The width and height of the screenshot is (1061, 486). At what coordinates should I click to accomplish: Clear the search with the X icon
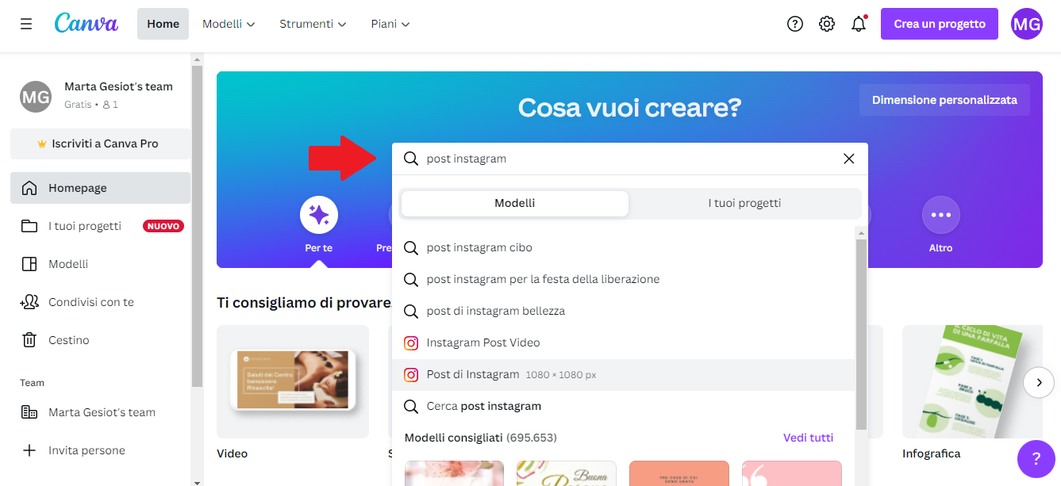pos(848,159)
